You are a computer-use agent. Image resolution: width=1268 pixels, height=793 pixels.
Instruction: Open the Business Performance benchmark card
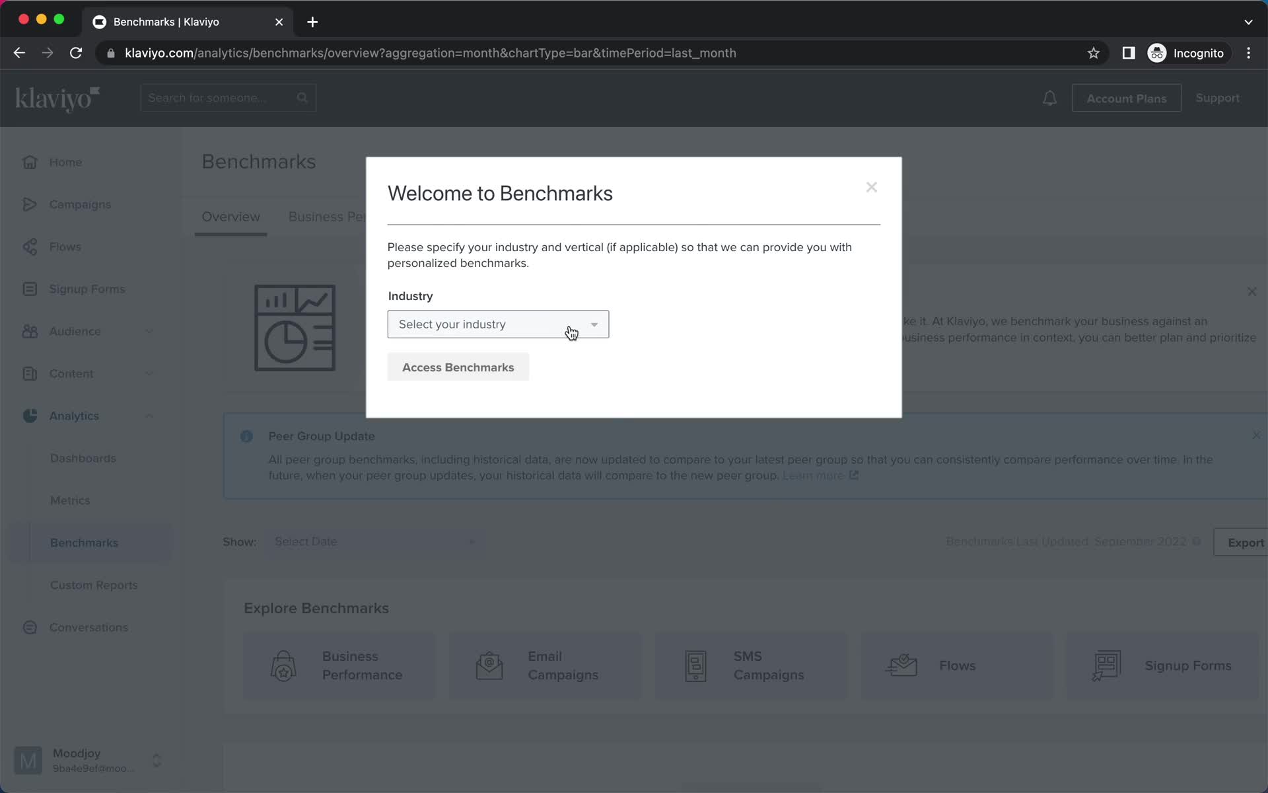[339, 666]
